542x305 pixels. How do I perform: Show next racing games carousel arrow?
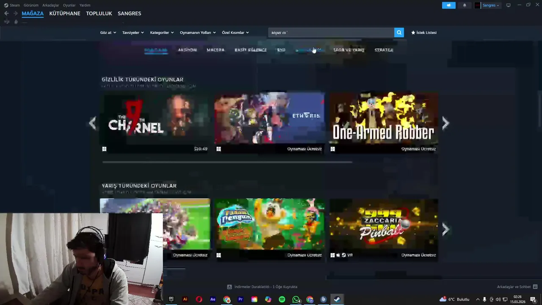(x=445, y=229)
